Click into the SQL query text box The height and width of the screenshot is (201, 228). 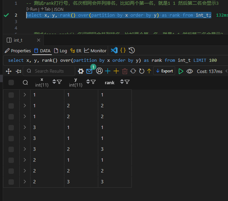click(116, 60)
